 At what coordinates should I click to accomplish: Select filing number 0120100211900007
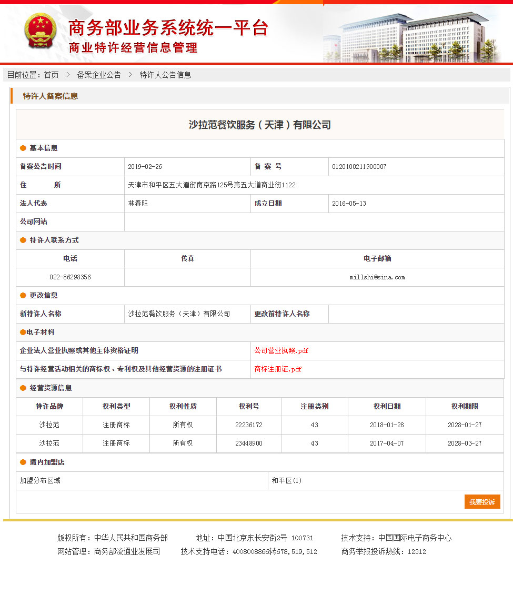[359, 167]
